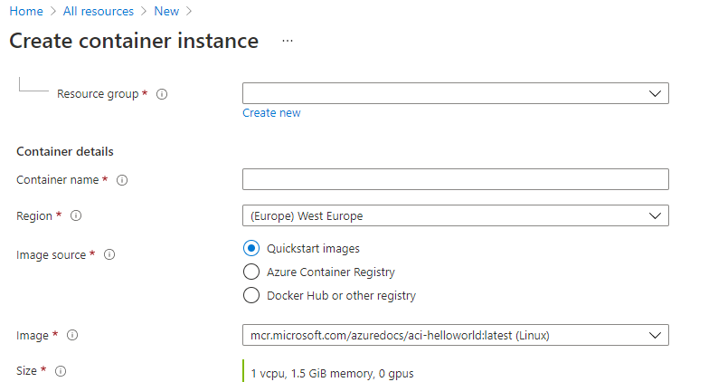The width and height of the screenshot is (718, 382).
Task: Click the Region field label
Action: [x=34, y=216]
